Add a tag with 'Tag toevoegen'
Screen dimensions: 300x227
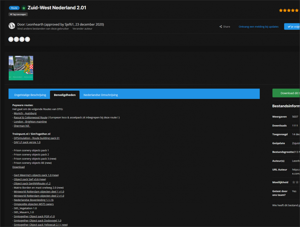pyautogui.click(x=18, y=14)
